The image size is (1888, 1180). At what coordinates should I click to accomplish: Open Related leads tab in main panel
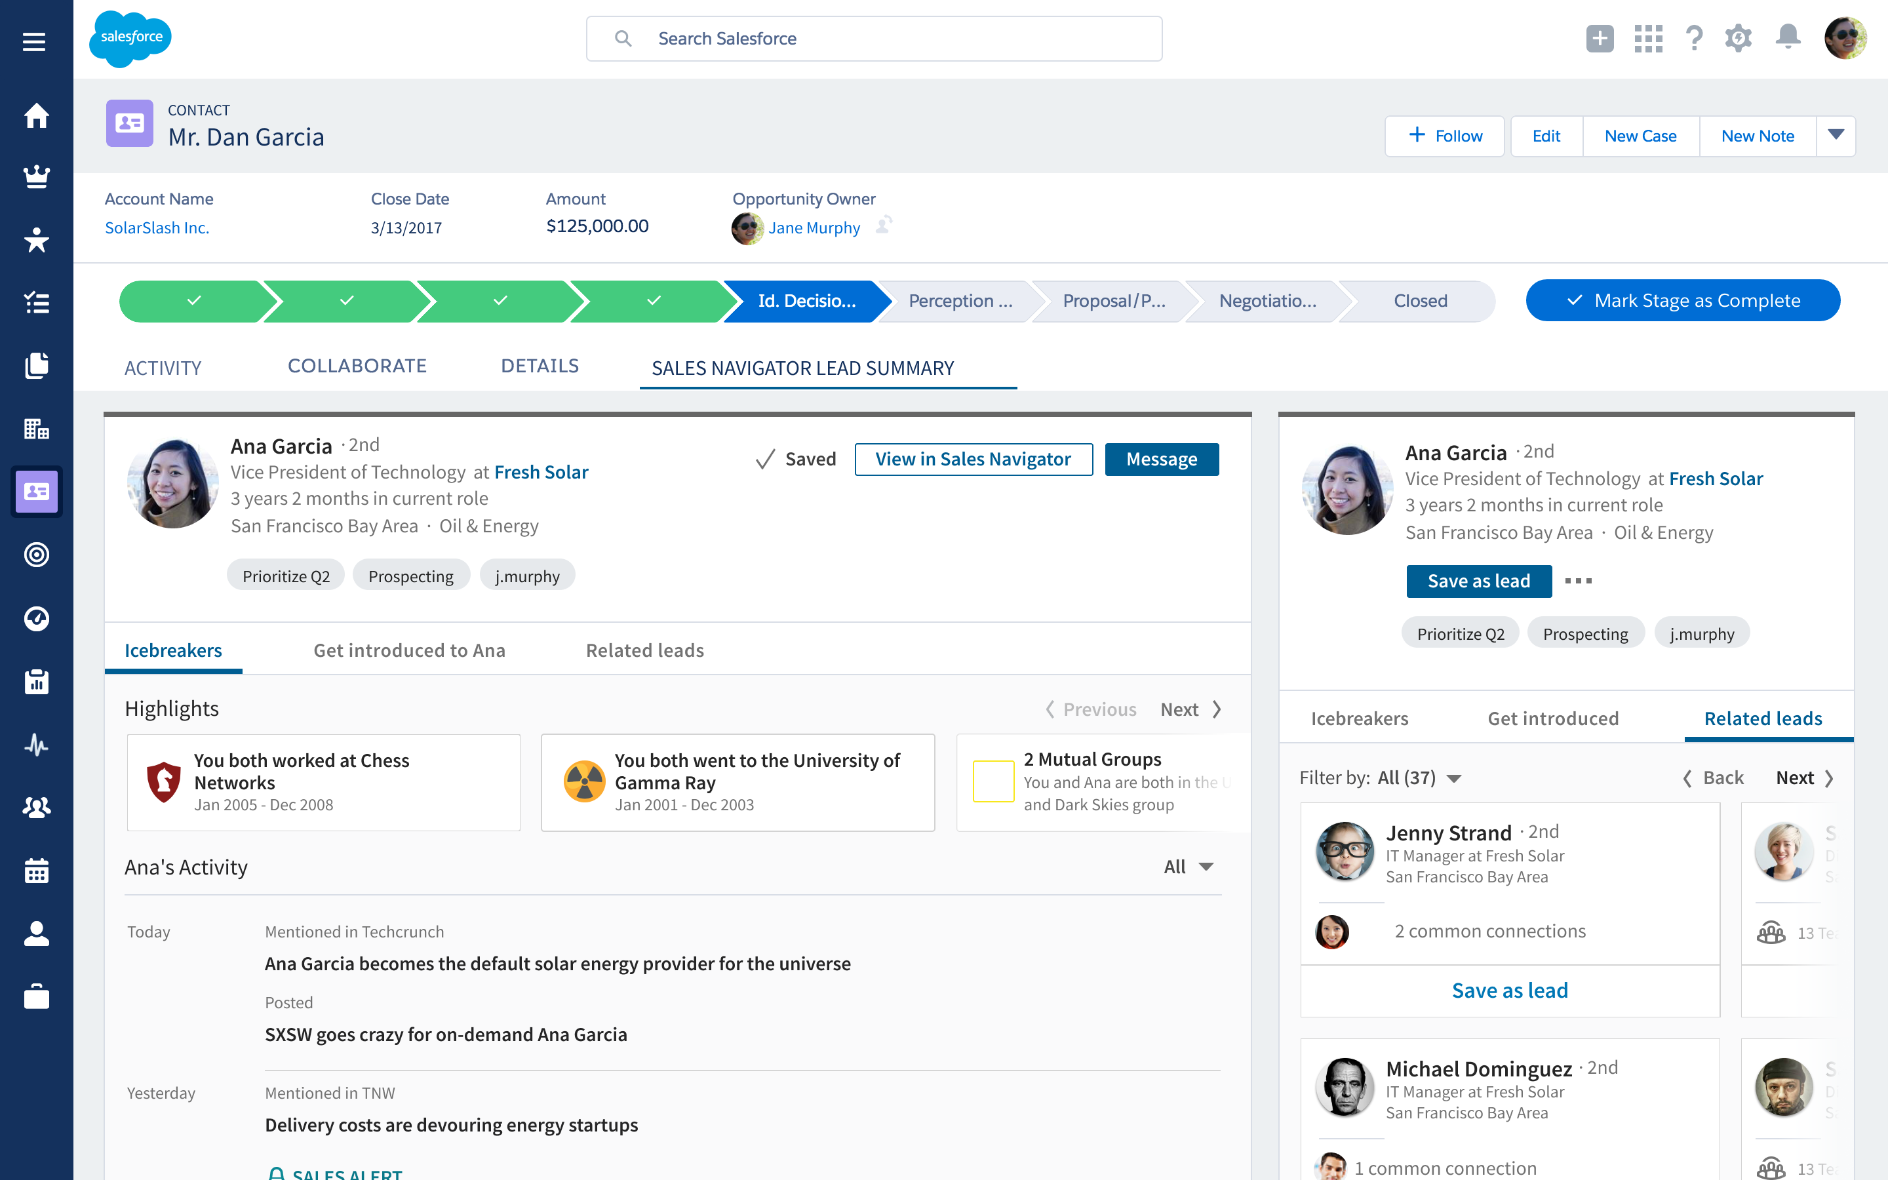645,650
